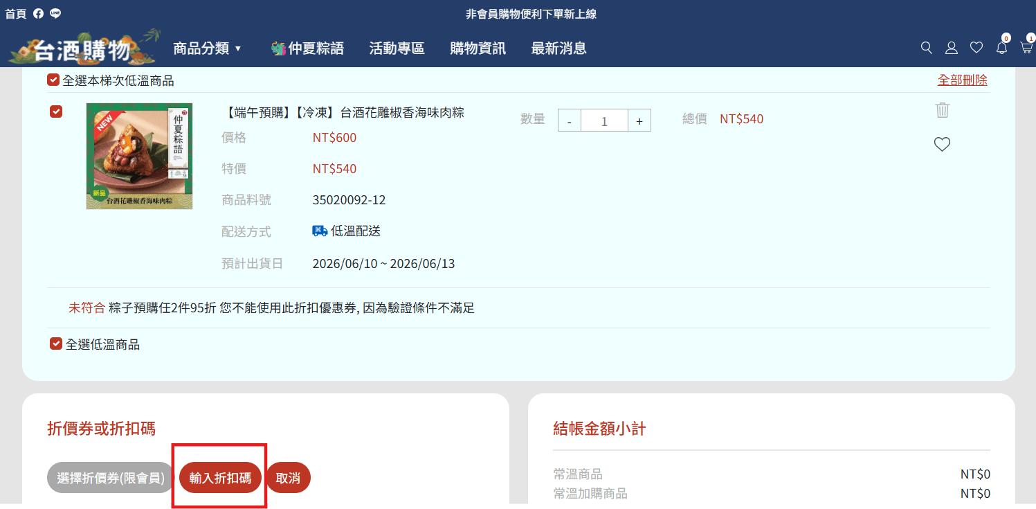Screen dimensions: 1036x509
Task: Open the member account icon
Action: tap(952, 48)
